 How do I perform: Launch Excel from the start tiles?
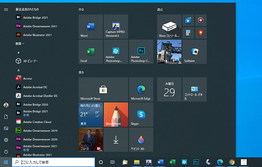(90, 51)
